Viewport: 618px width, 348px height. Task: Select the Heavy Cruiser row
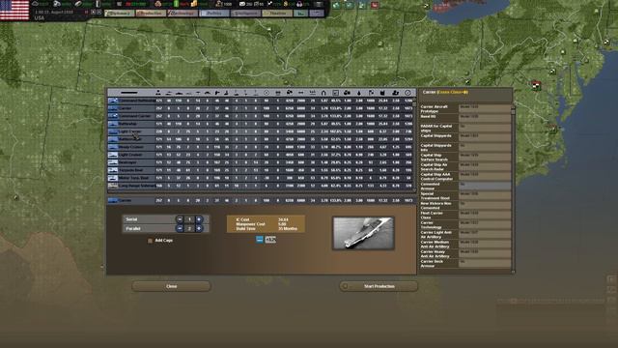click(x=261, y=147)
